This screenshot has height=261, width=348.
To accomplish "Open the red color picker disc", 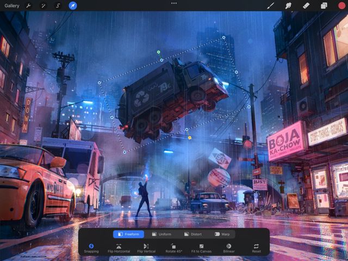I will 342,6.
